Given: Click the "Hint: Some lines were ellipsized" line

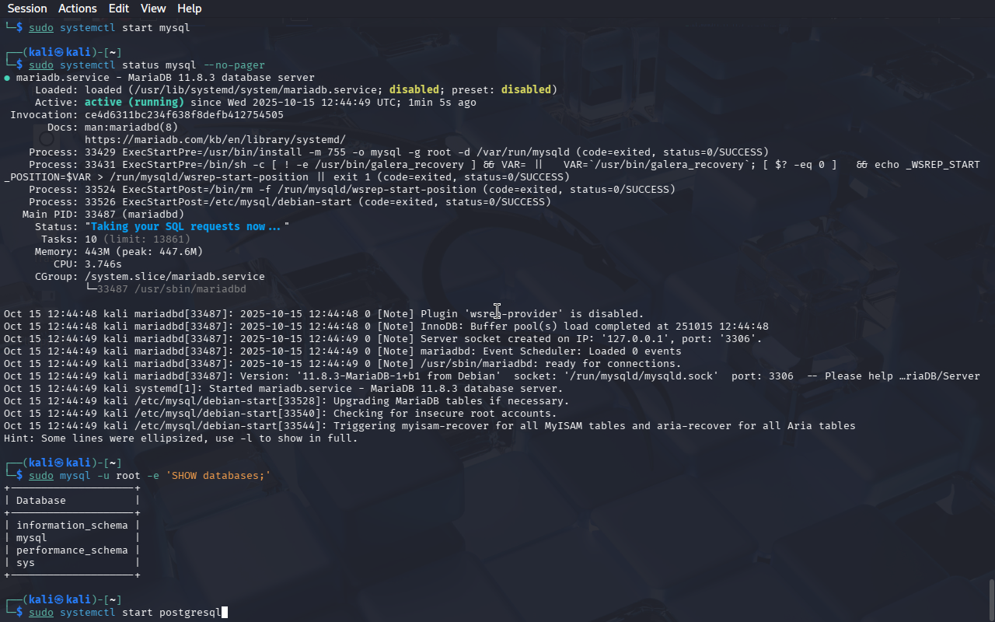Looking at the screenshot, I should tap(180, 439).
